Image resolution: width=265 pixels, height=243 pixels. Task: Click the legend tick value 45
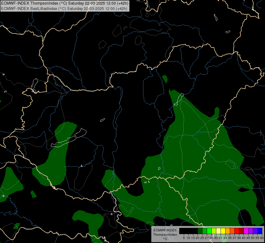click(x=248, y=238)
